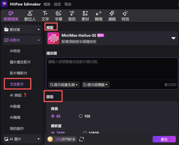Screen dimensions: 179x145
Task: Open the model selection dropdown arrow
Action: [174, 38]
